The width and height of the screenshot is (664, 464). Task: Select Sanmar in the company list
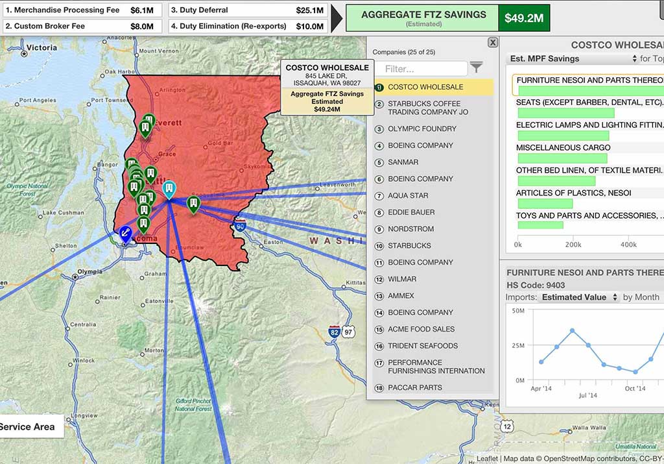pyautogui.click(x=434, y=162)
